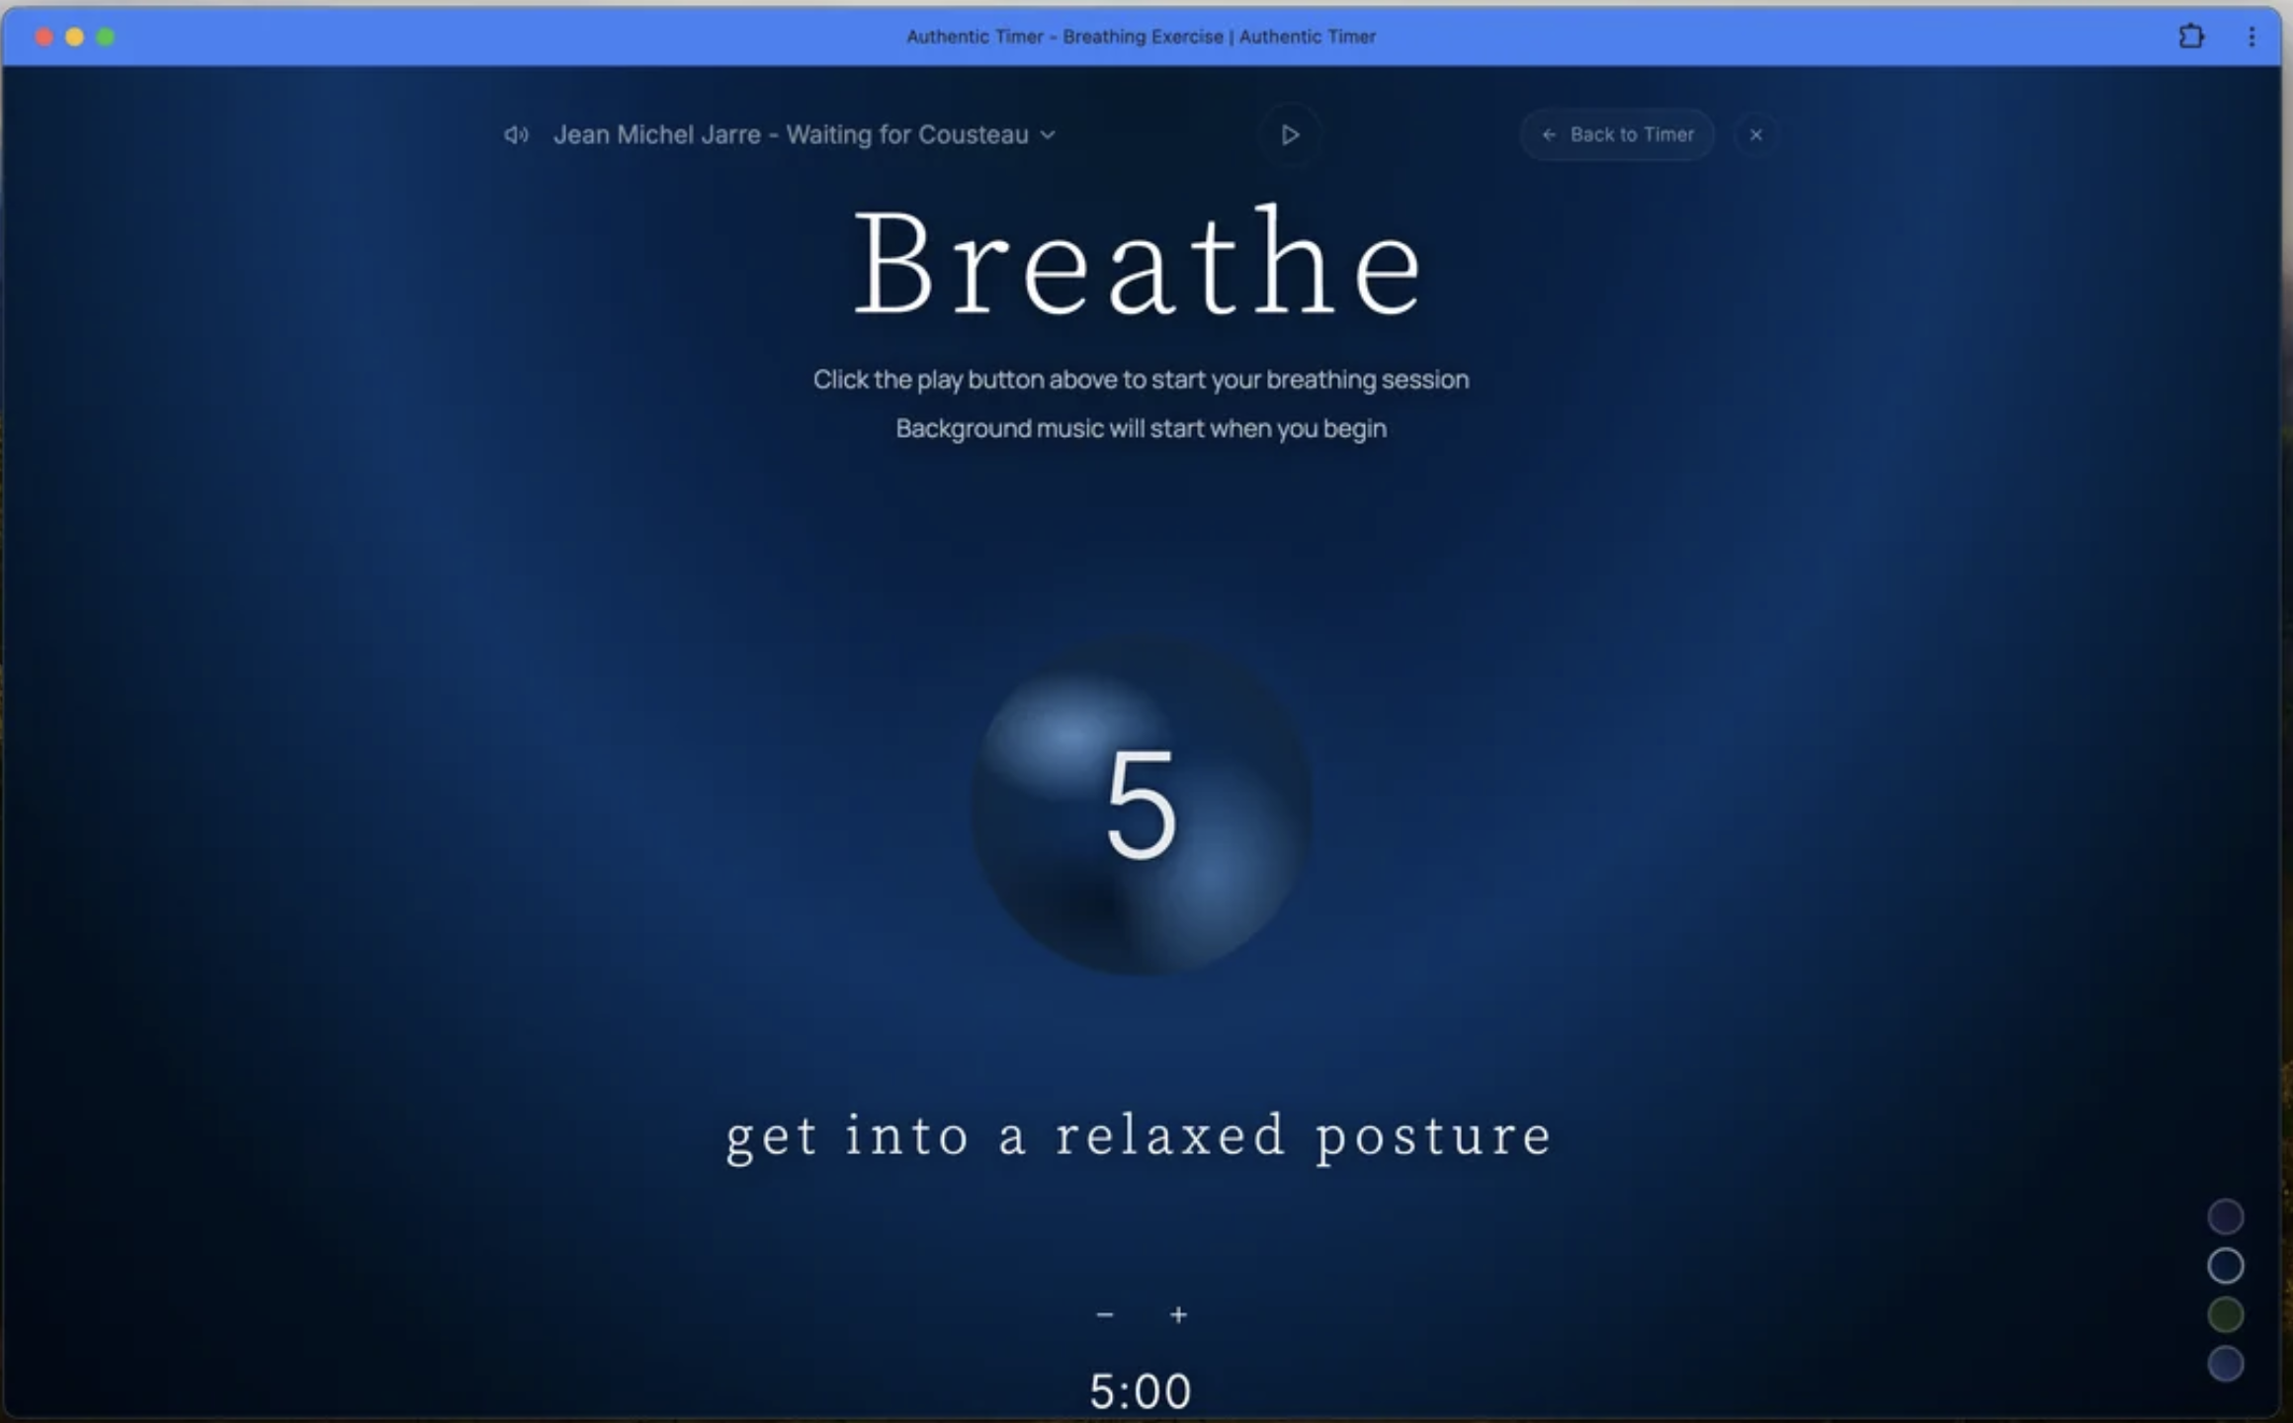Pick the bottom indigo theme swatch
The image size is (2293, 1423).
pos(2225,1364)
